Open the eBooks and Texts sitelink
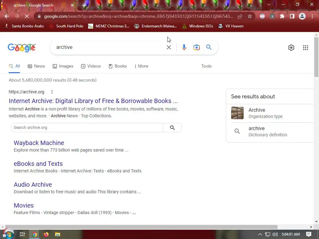The width and height of the screenshot is (319, 239). click(x=38, y=164)
